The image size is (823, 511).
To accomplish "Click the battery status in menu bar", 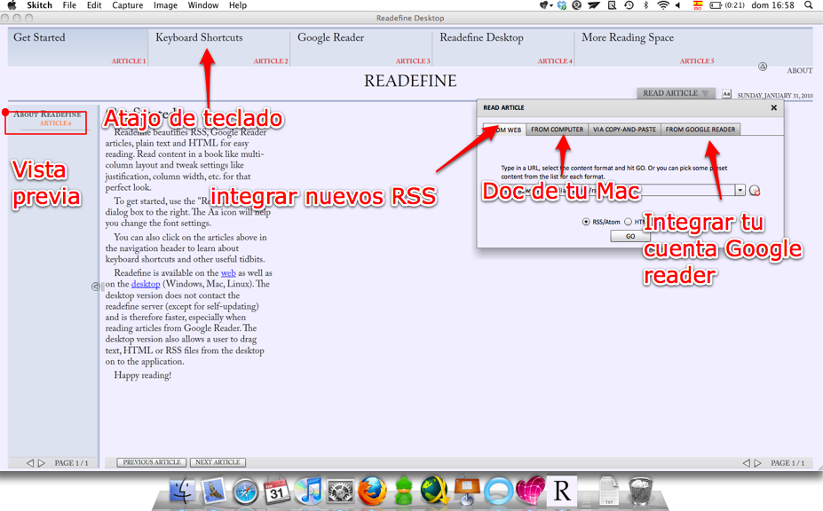I will [727, 5].
